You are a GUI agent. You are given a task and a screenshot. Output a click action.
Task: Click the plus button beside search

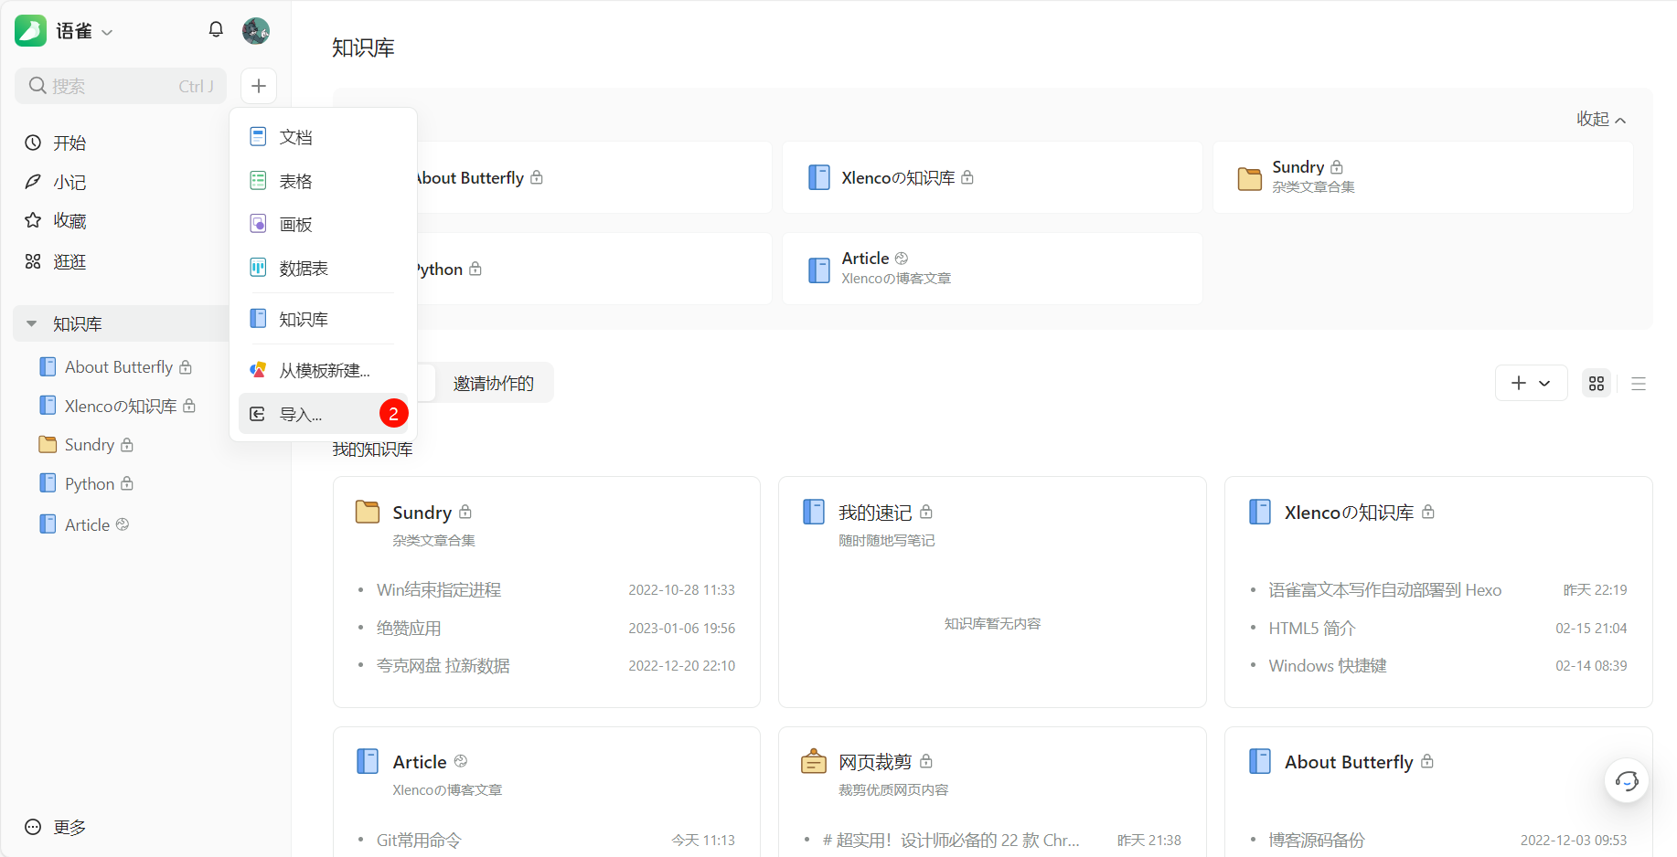pyautogui.click(x=259, y=86)
